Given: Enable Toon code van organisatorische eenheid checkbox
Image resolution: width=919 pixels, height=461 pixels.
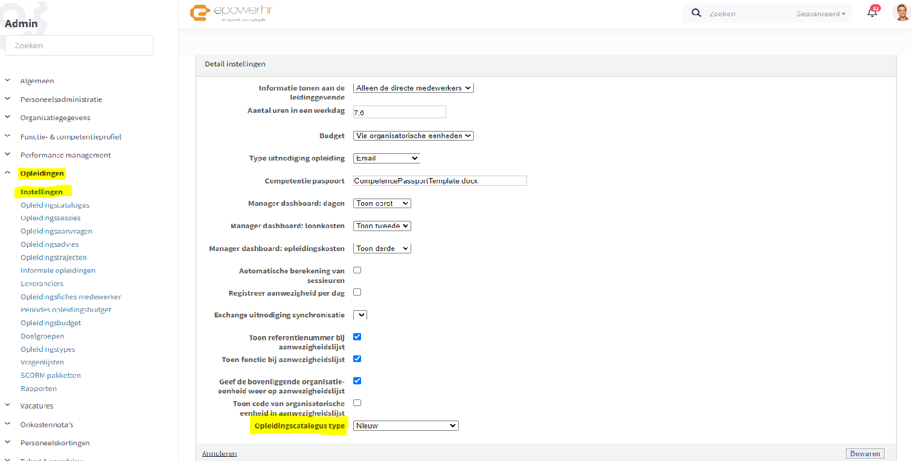Looking at the screenshot, I should tap(357, 402).
